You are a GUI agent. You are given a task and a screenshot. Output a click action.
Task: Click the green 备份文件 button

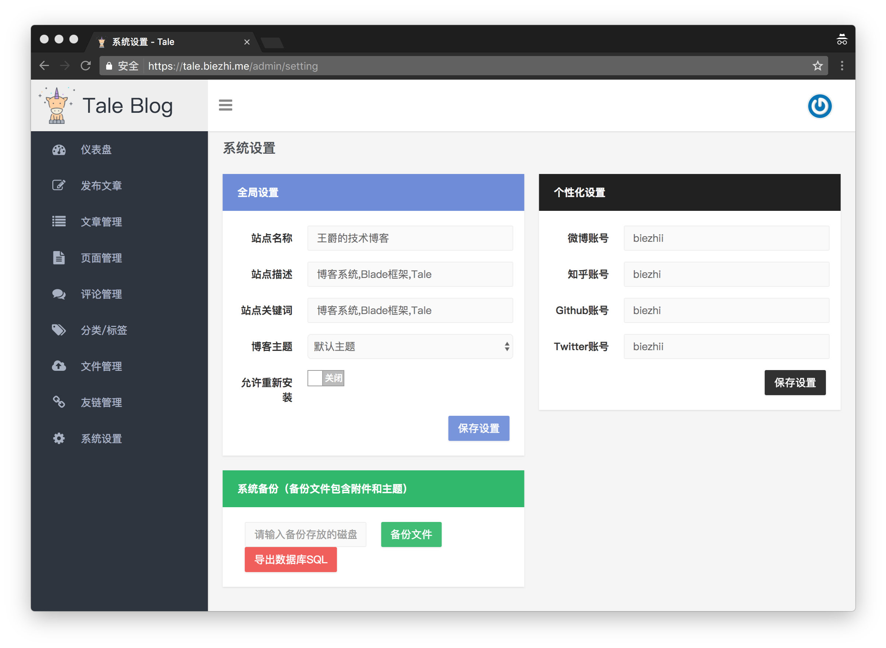click(x=411, y=534)
